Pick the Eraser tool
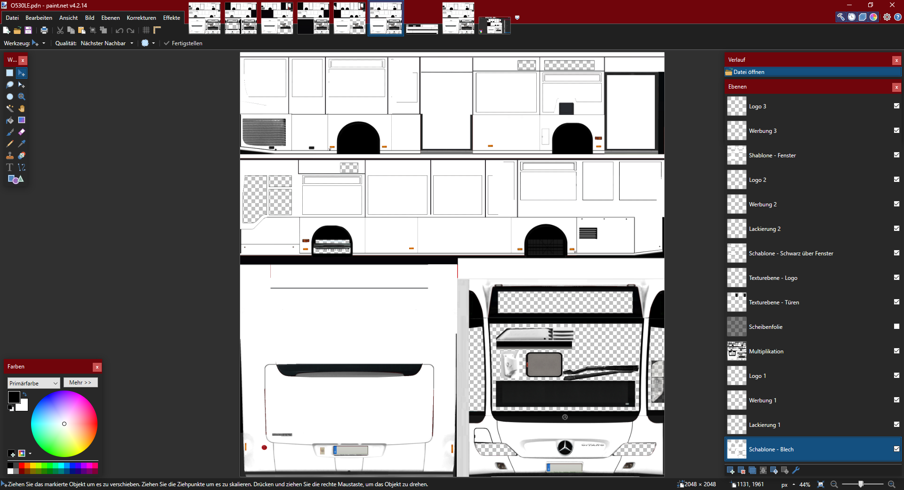The width and height of the screenshot is (904, 490). 22,132
